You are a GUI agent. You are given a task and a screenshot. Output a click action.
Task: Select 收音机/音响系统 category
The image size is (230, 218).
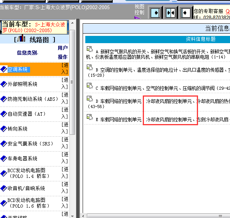[26, 188]
